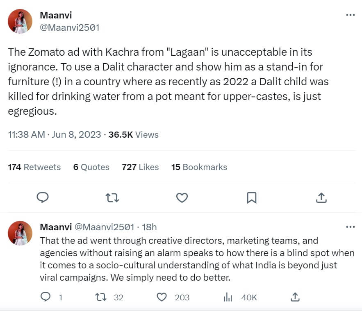362x311 pixels.
Task: Open Maanvi's avatar on the thread reply
Action: [x=20, y=233]
